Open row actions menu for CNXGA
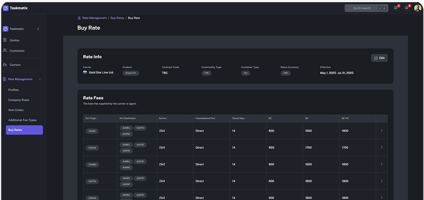Viewport: 424px width, 200px height. pos(382,147)
